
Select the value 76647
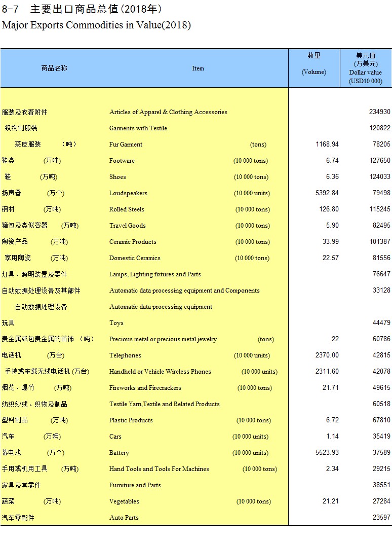tap(381, 274)
